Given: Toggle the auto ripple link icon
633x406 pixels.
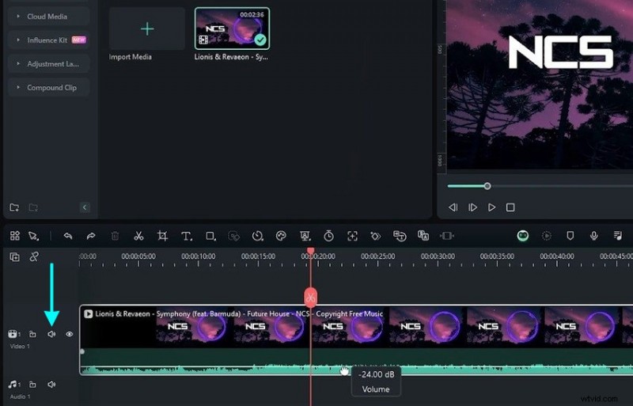Looking at the screenshot, I should (x=34, y=256).
